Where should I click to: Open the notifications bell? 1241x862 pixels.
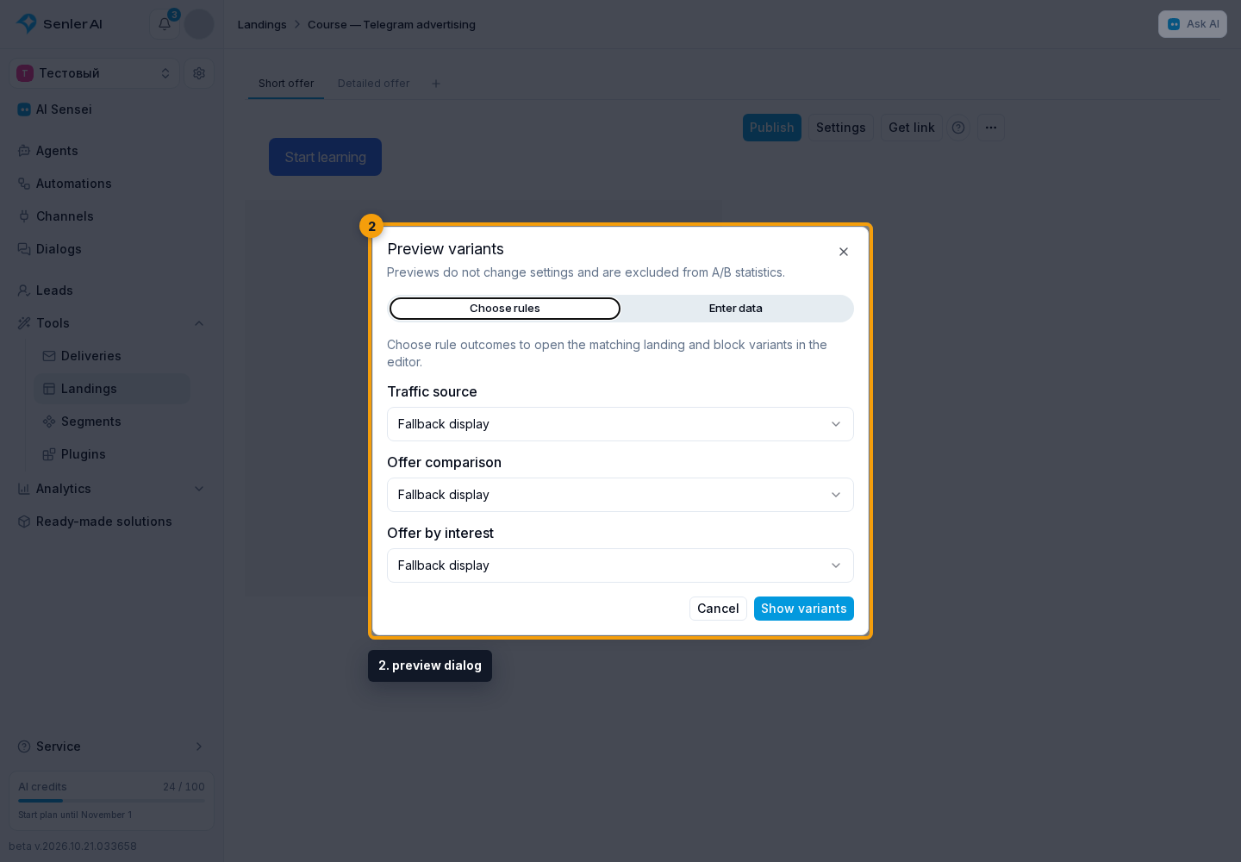pyautogui.click(x=165, y=24)
